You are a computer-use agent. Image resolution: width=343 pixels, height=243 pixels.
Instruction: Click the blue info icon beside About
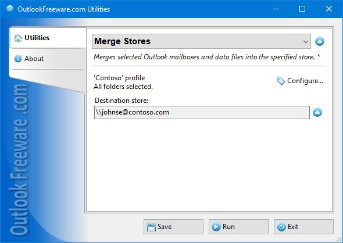click(17, 59)
